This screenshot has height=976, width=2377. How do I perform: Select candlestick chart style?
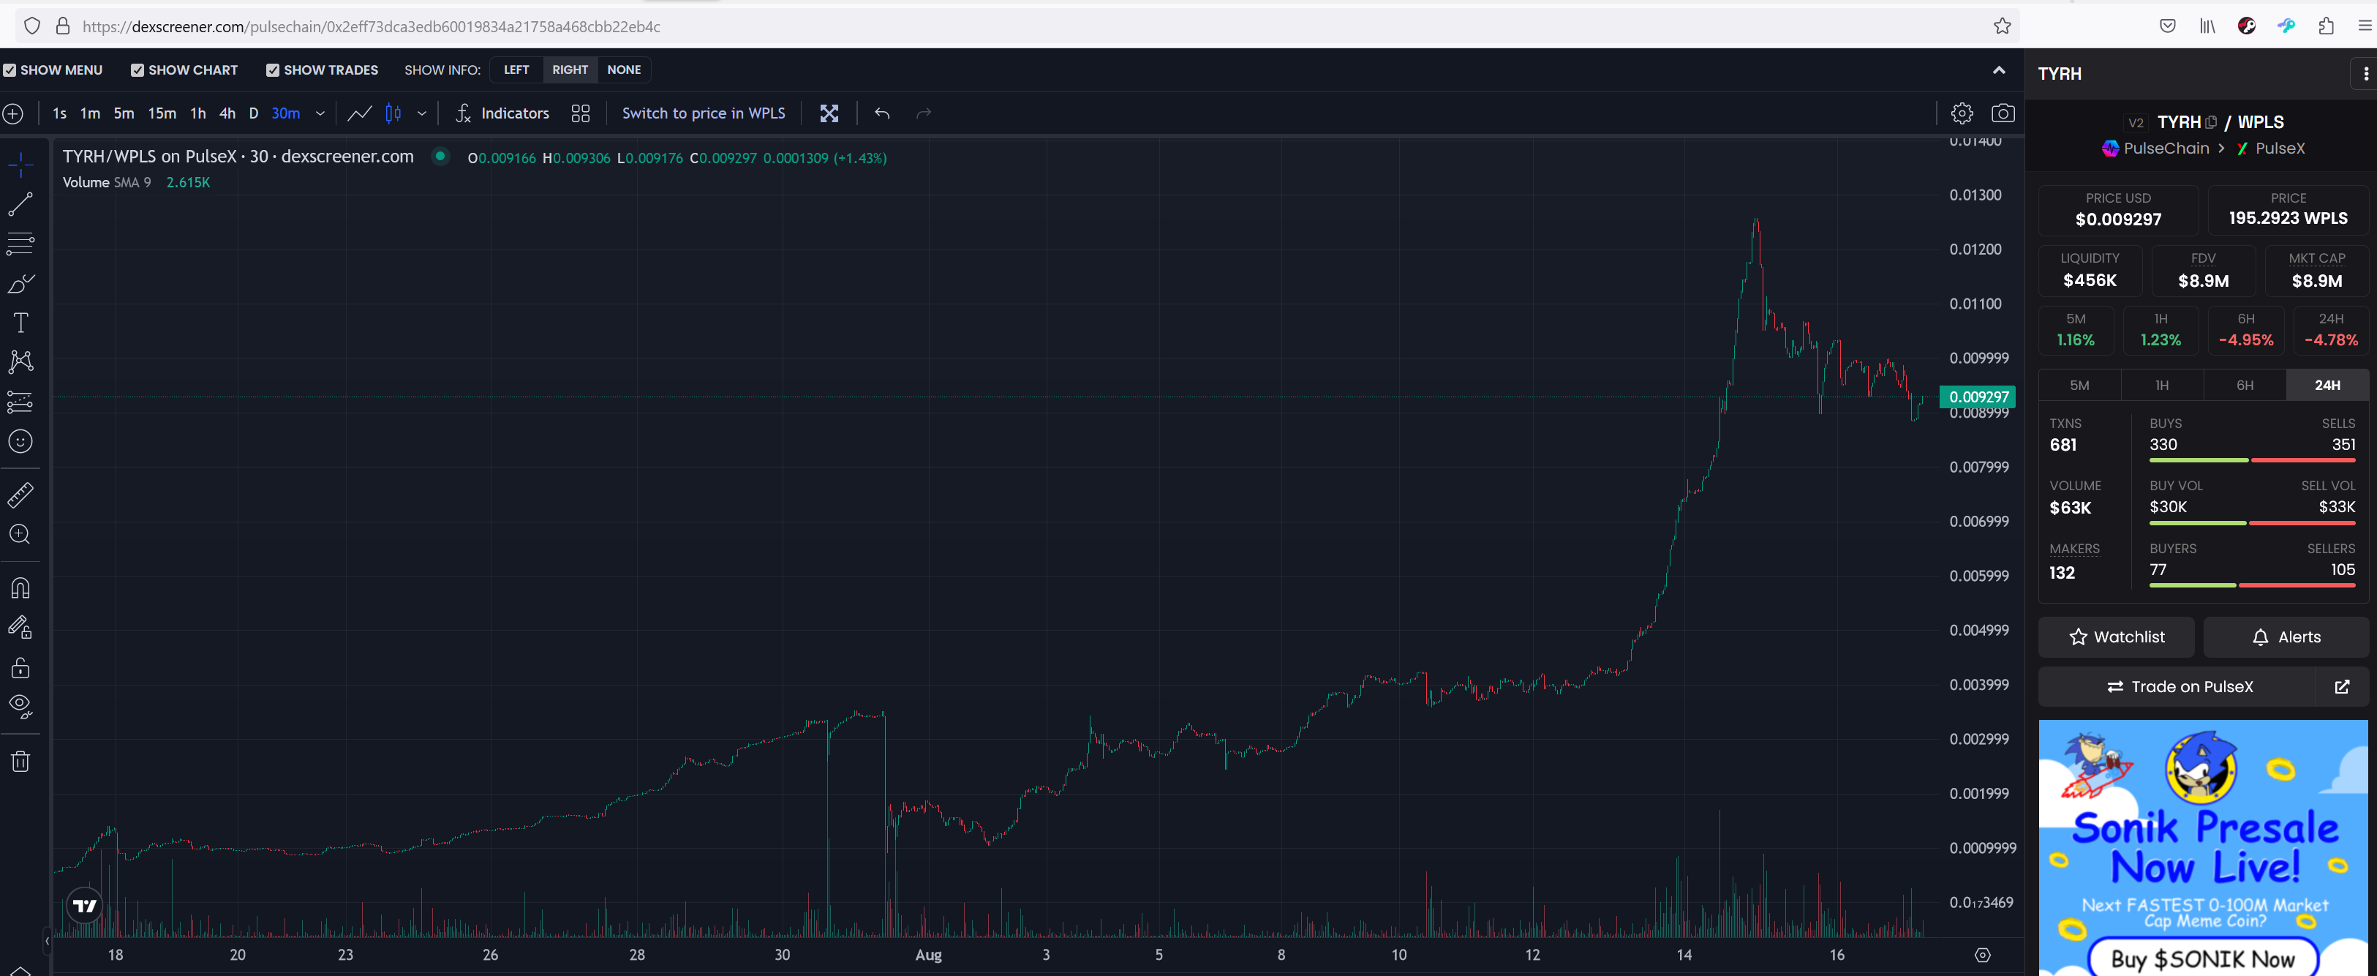tap(393, 113)
